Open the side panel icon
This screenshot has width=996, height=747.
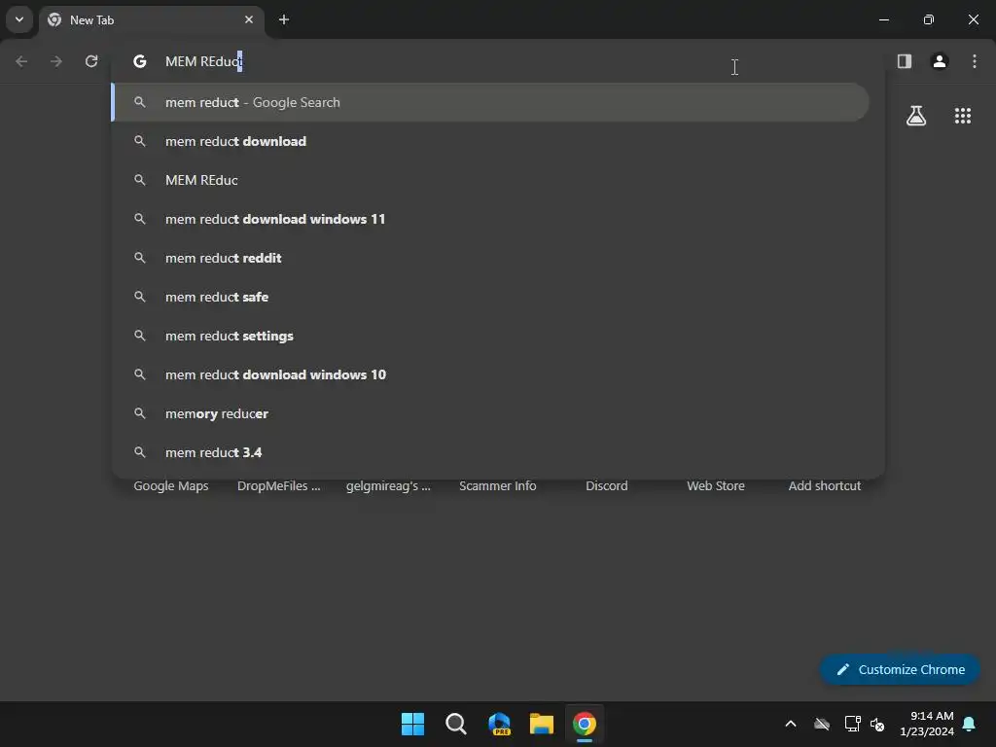[x=905, y=61]
